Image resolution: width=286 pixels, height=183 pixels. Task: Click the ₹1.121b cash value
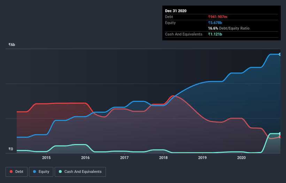click(215, 34)
